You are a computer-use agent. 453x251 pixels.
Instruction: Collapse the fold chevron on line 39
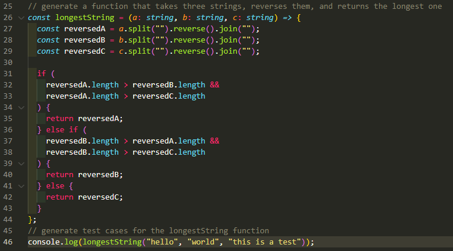[x=21, y=164]
